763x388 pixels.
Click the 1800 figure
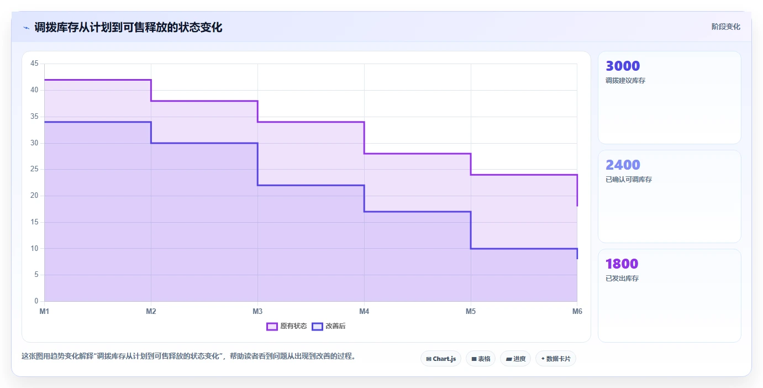622,264
